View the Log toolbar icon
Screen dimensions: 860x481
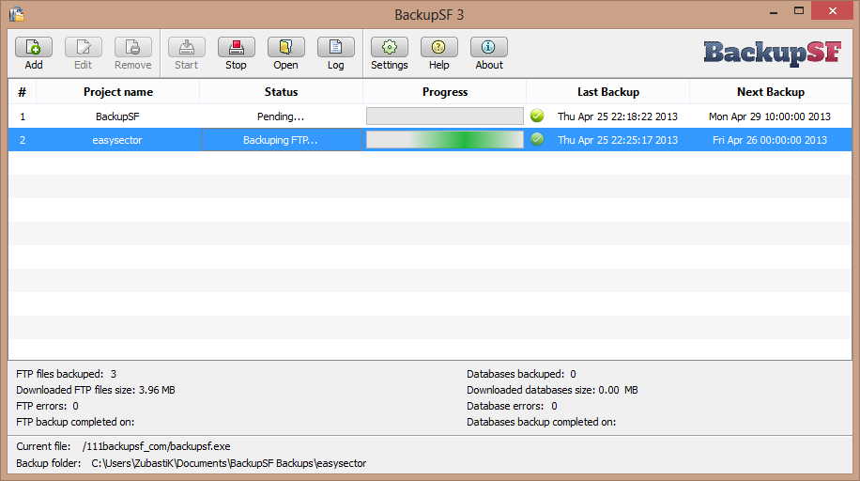336,54
